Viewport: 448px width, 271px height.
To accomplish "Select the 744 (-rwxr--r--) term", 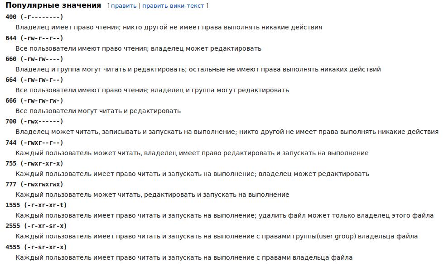I will coord(34,143).
